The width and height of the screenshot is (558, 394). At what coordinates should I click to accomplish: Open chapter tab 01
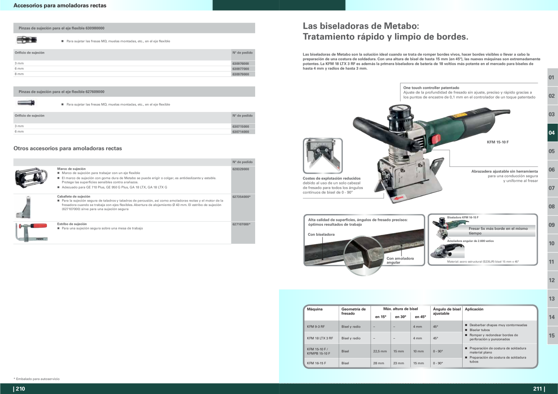(x=552, y=77)
